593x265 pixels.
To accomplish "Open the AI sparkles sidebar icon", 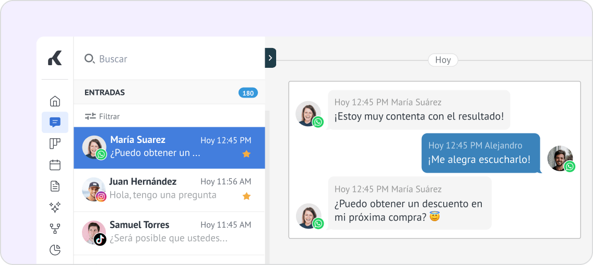I will 55,207.
